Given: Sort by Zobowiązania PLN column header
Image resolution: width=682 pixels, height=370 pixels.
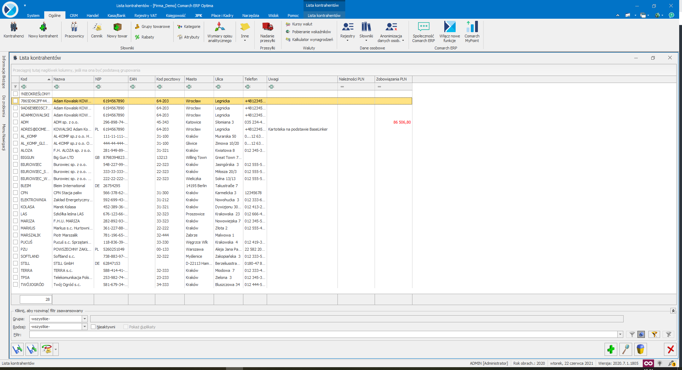Looking at the screenshot, I should click(393, 79).
